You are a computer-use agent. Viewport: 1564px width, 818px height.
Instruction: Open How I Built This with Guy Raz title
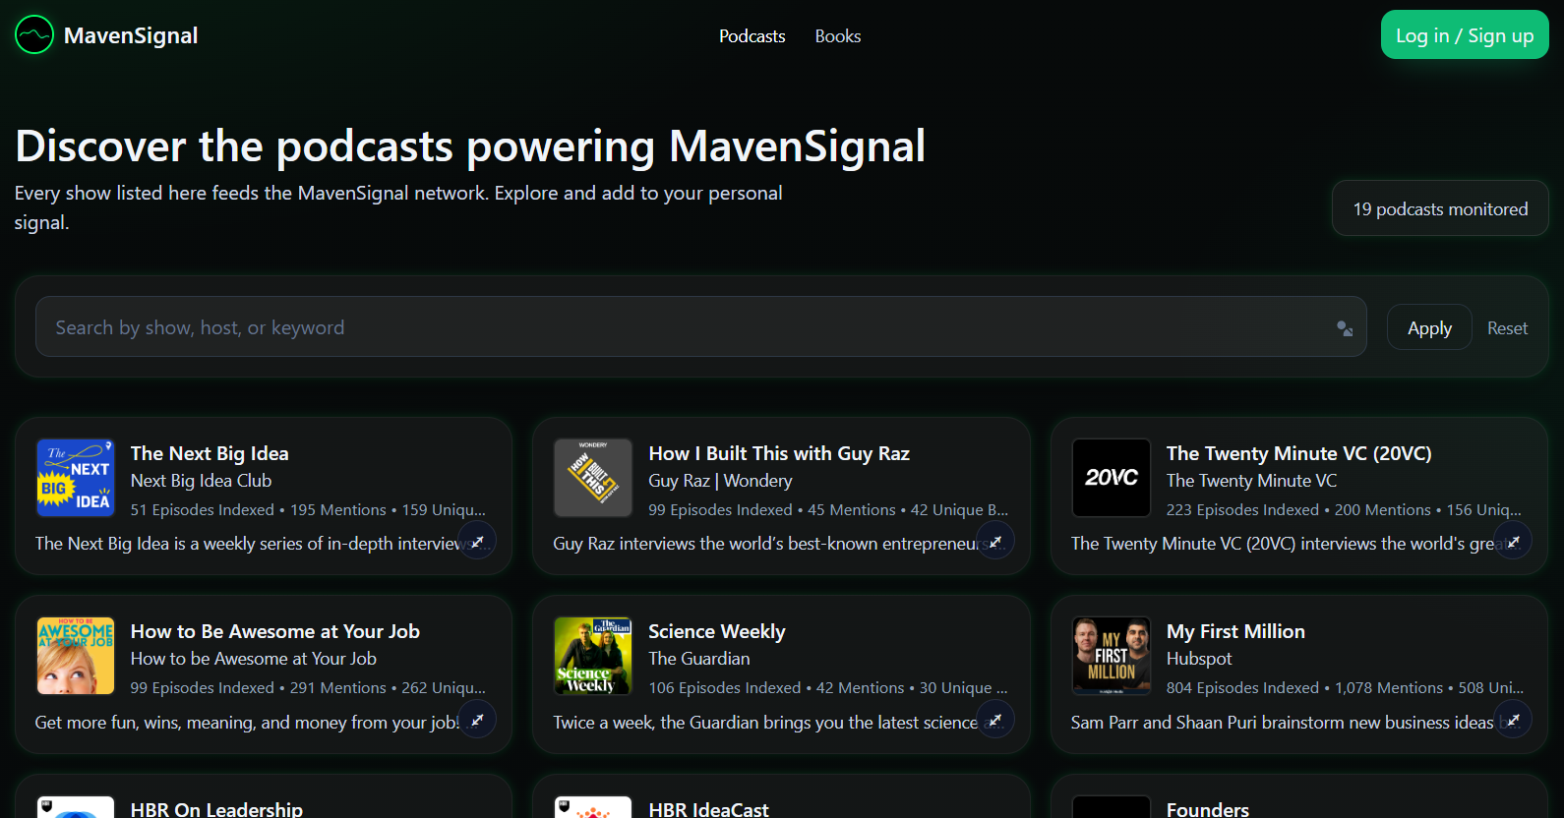point(779,453)
